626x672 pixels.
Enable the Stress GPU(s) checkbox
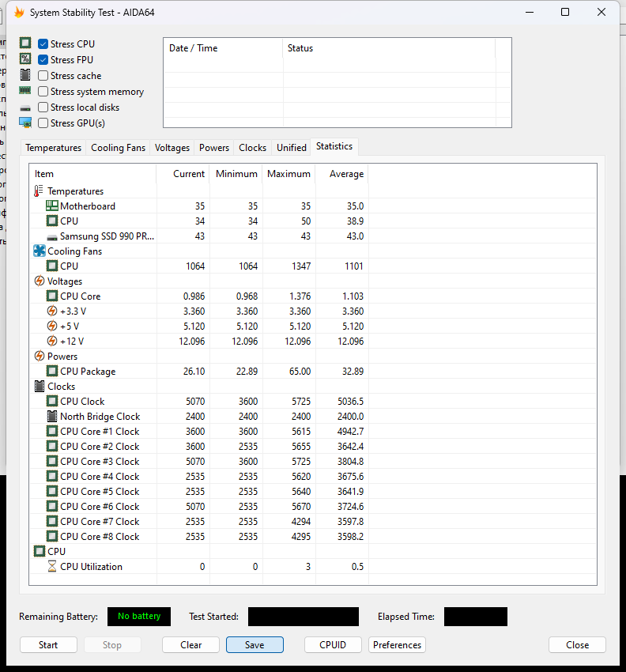tap(43, 123)
